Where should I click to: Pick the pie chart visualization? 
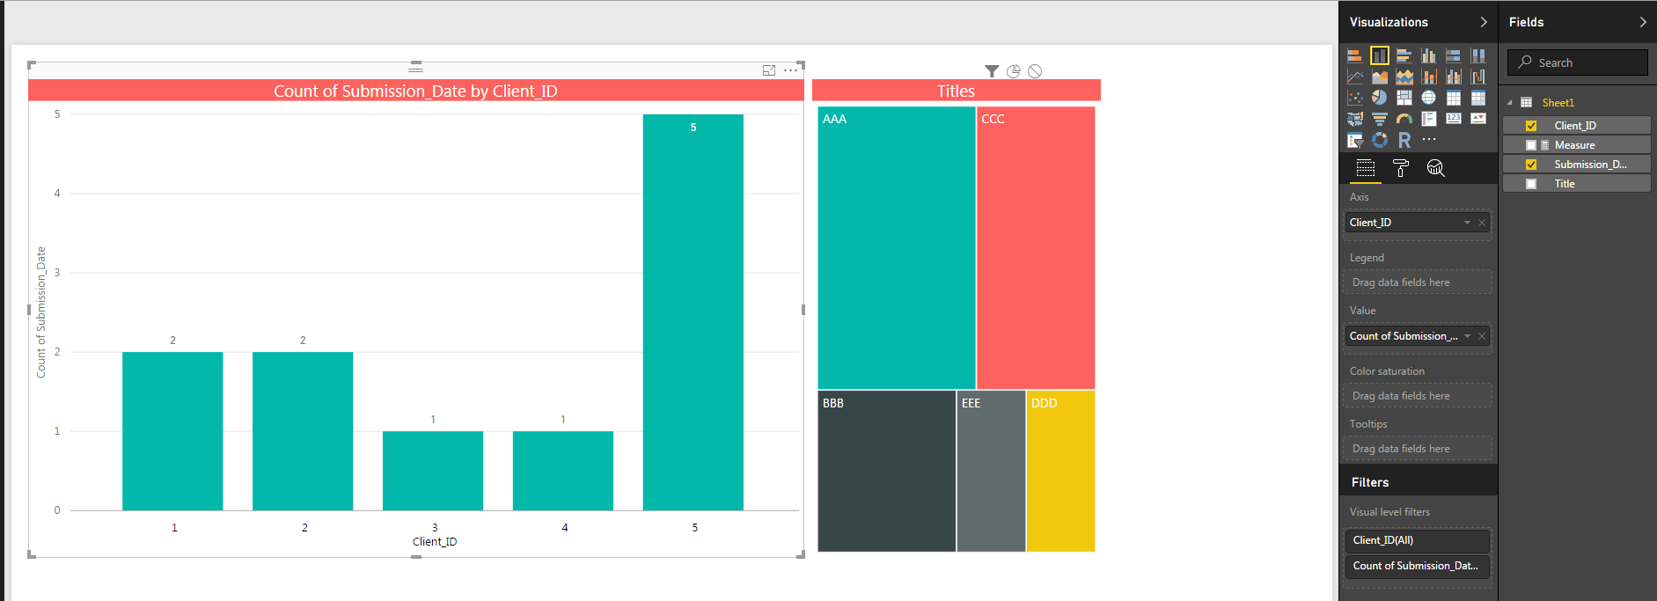click(1380, 98)
